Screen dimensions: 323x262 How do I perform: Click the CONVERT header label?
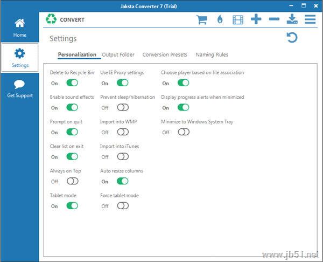tap(72, 20)
